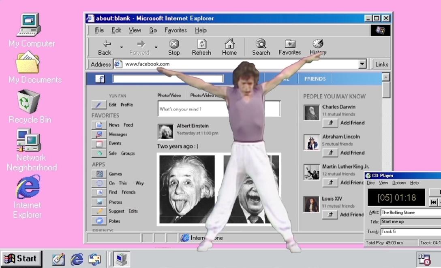Open the Back history dropdown arrow

coord(122,47)
